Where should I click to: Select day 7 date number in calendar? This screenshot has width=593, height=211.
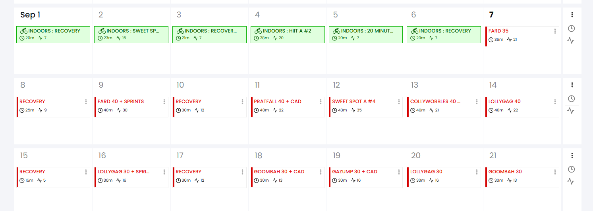[491, 15]
